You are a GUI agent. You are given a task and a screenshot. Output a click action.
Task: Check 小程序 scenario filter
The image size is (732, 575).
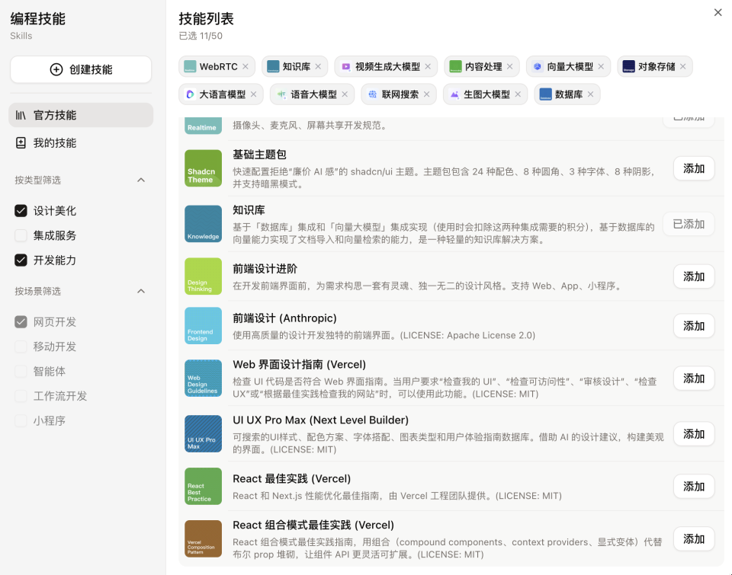(x=21, y=420)
